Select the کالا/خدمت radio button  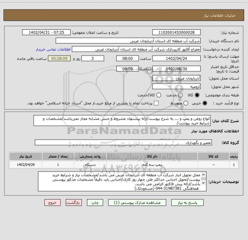pyautogui.click(x=158, y=95)
